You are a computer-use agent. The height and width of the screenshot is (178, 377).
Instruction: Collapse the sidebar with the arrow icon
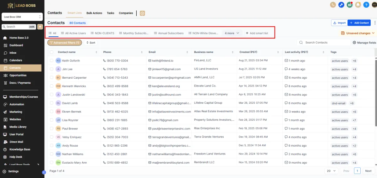[x=44, y=172]
